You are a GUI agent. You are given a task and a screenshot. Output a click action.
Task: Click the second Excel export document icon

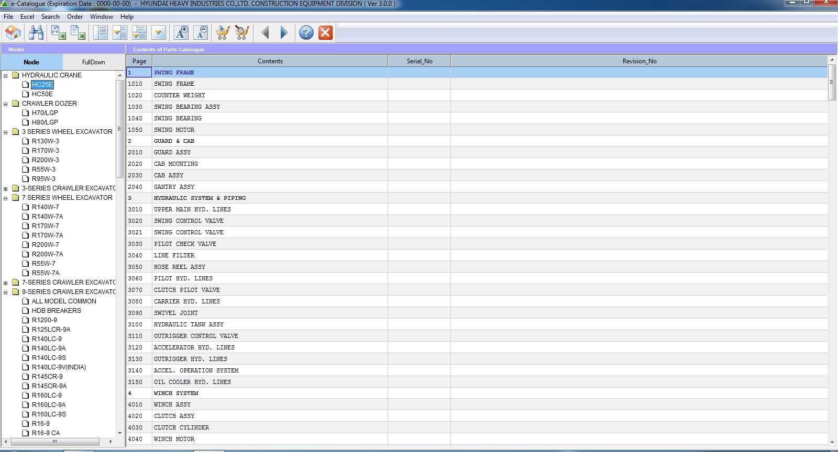coord(78,33)
